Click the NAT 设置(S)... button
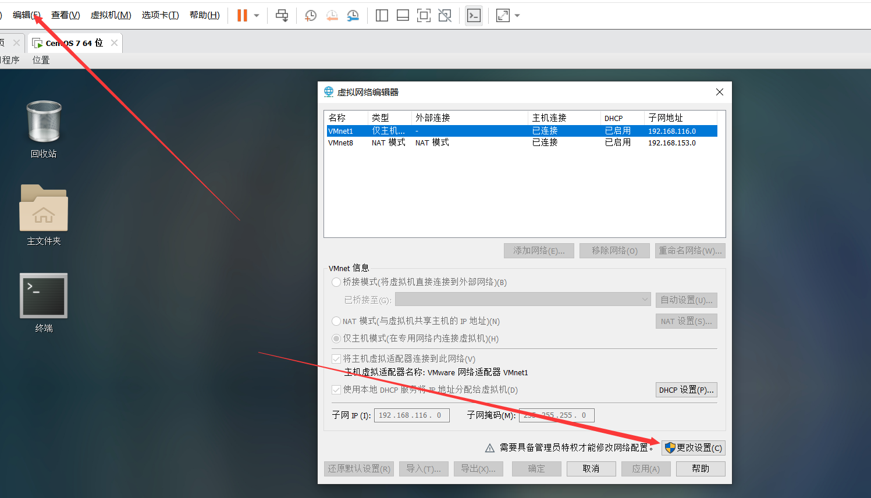 tap(686, 321)
